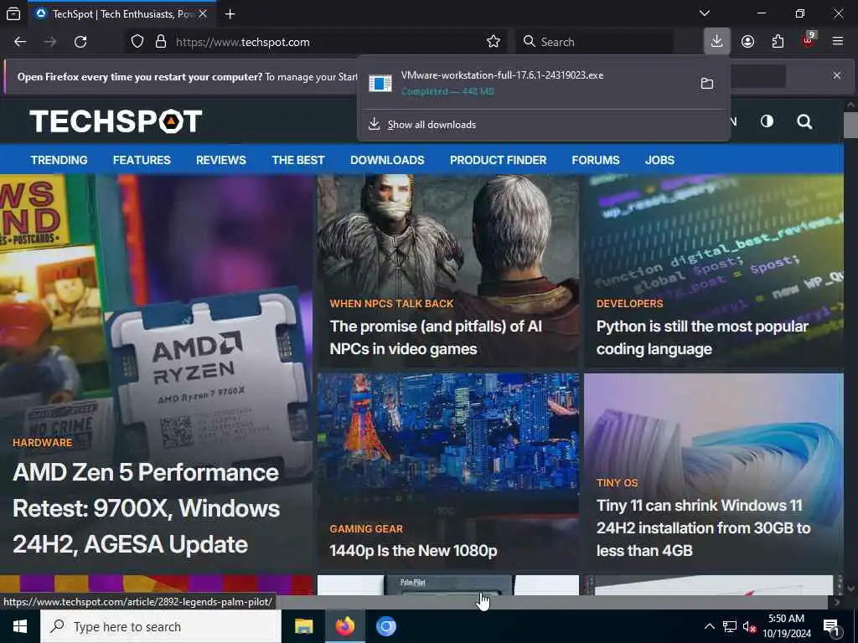
Task: Open the FEATURES menu item
Action: [x=142, y=160]
